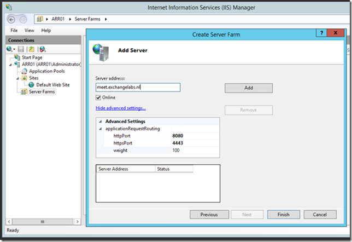The width and height of the screenshot is (352, 242).
Task: Select Application Pools node
Action: pyautogui.click(x=47, y=71)
